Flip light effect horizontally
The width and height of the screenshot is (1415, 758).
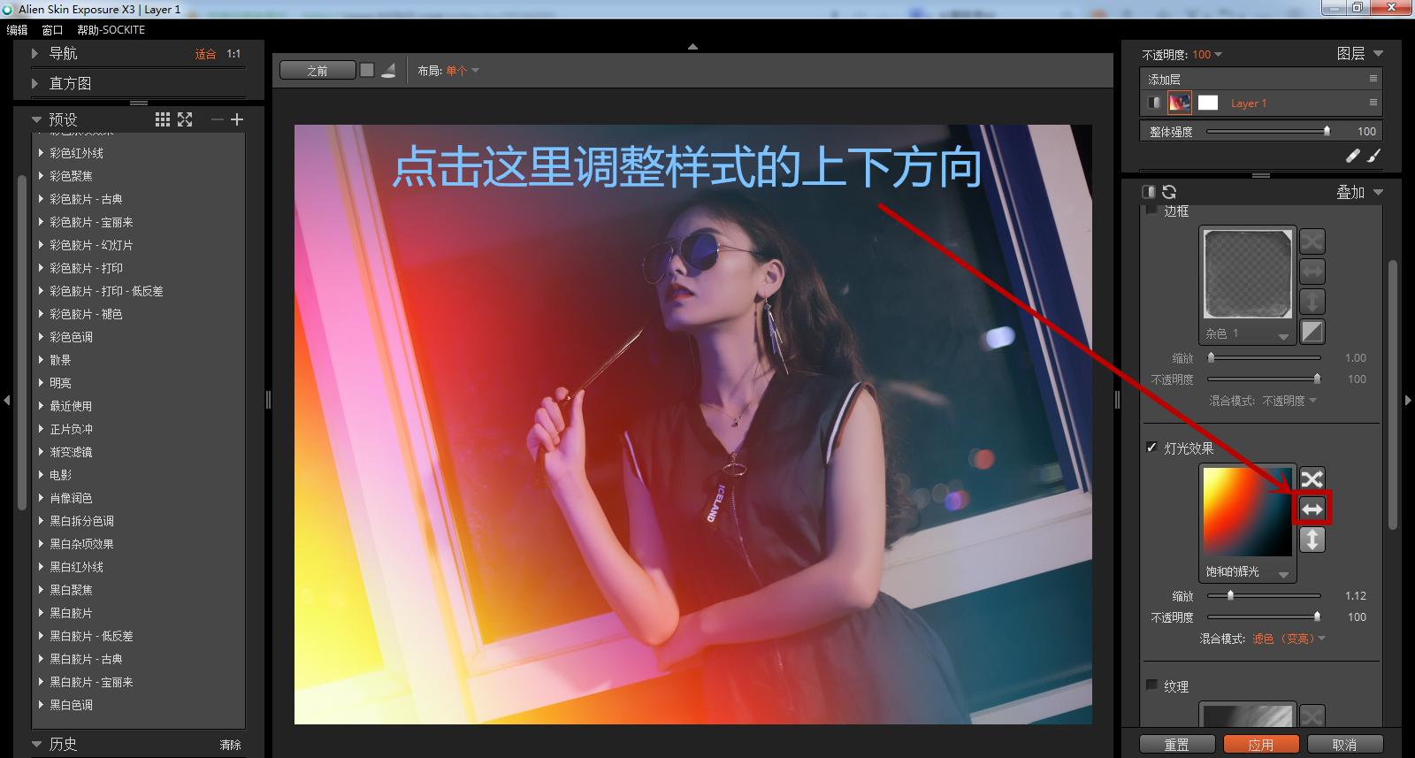1312,509
